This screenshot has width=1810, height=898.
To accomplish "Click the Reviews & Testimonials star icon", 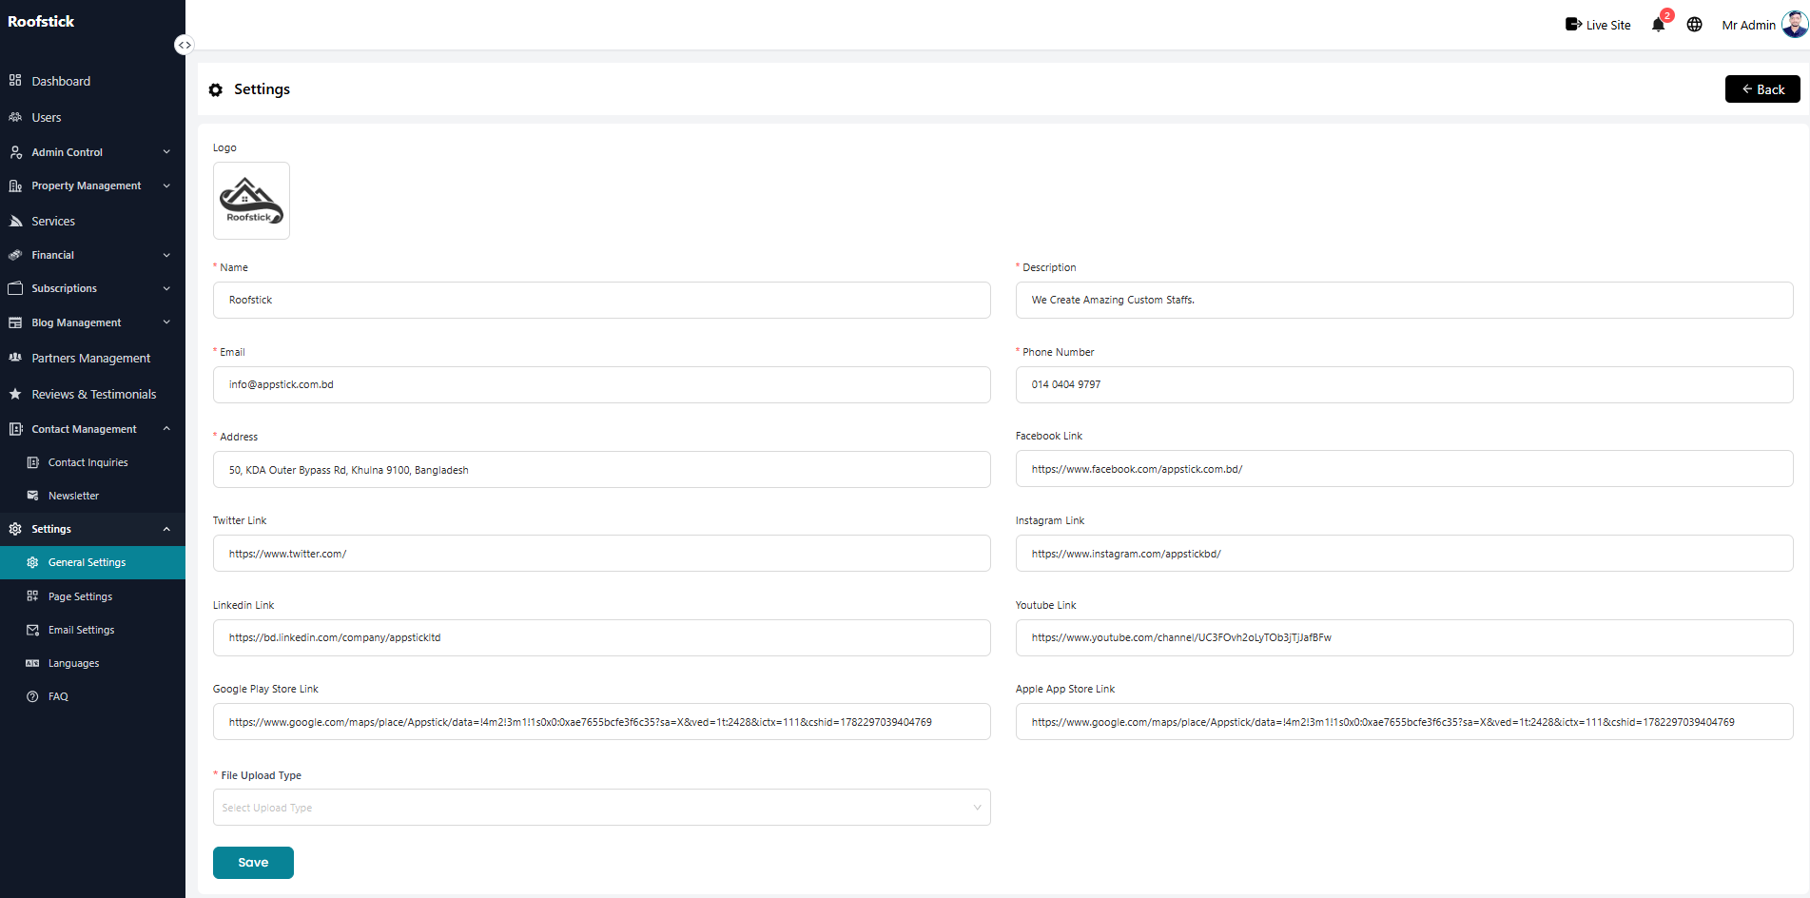I will pos(15,394).
